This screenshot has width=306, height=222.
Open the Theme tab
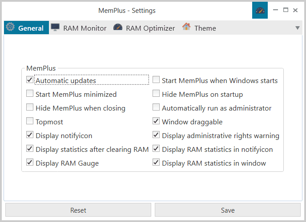(205, 28)
